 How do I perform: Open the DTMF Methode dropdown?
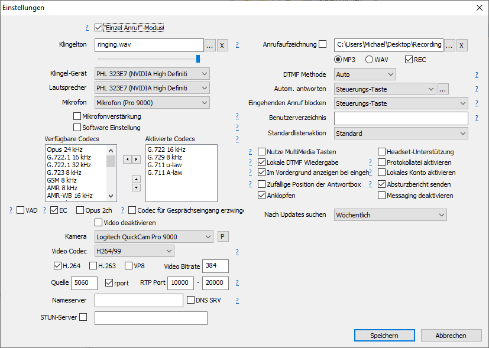point(364,74)
